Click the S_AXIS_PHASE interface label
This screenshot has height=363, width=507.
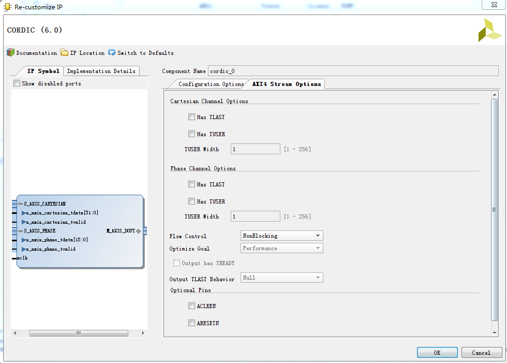point(39,230)
